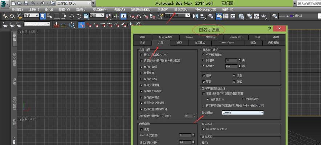
Task: Open the named selection sets dropdown
Action: [177, 15]
